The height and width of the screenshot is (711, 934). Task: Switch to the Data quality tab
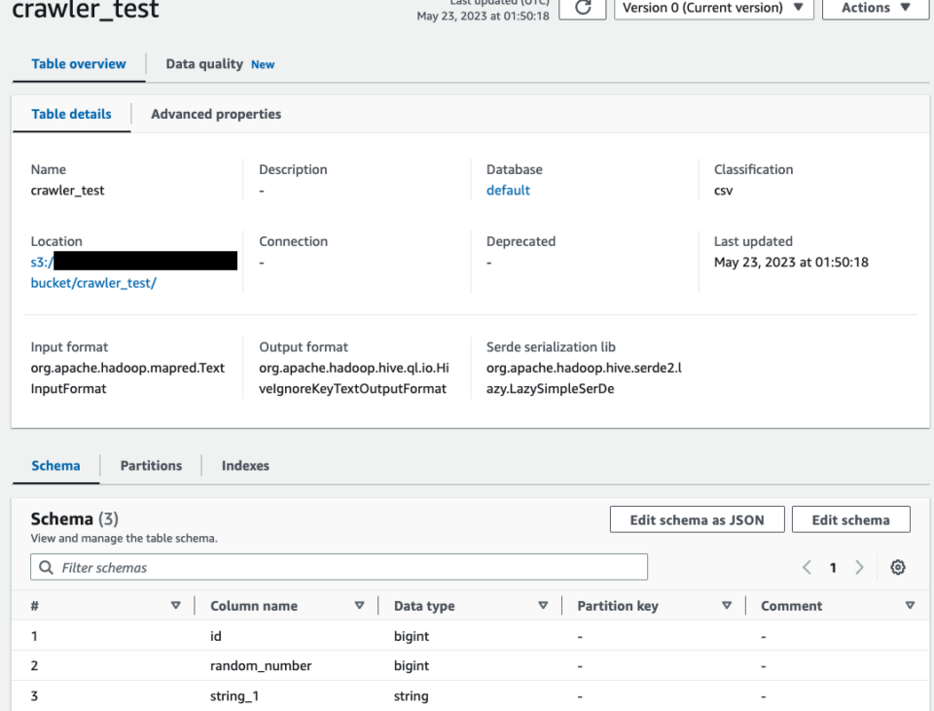[204, 64]
